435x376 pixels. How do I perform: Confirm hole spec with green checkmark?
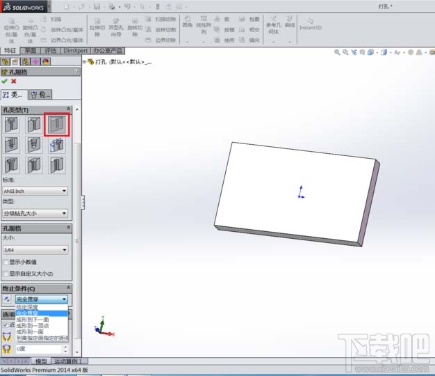[x=4, y=81]
